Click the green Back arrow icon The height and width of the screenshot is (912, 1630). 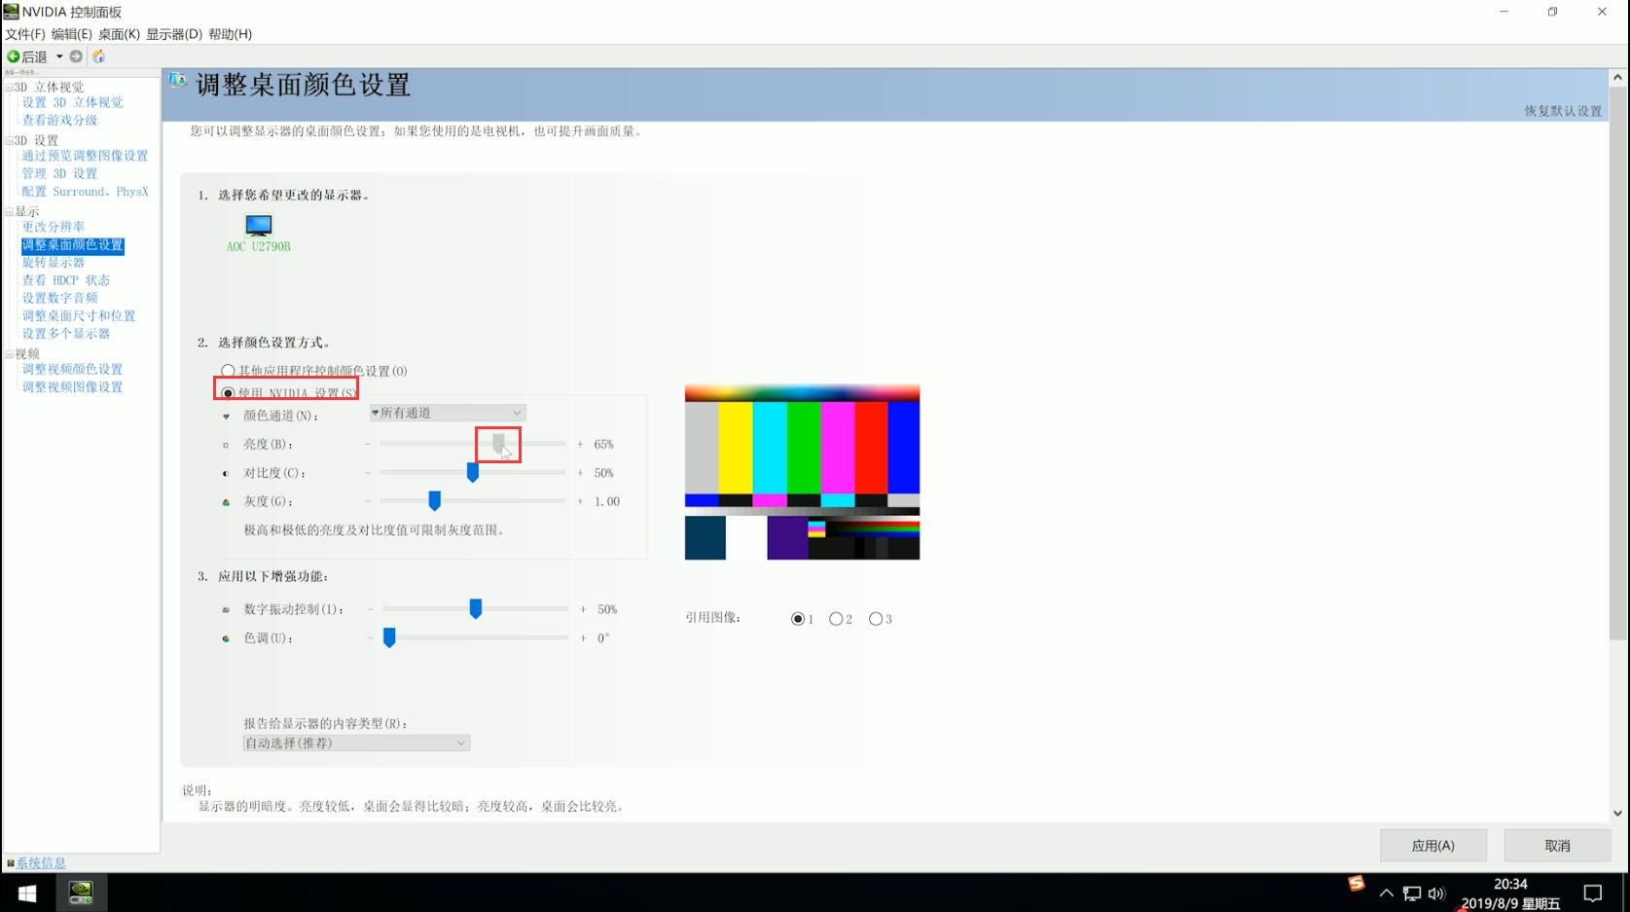click(x=13, y=56)
